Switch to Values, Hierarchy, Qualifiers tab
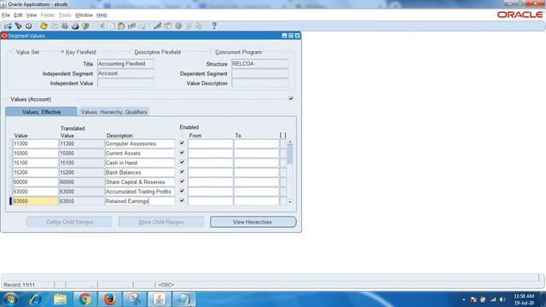 pyautogui.click(x=113, y=112)
